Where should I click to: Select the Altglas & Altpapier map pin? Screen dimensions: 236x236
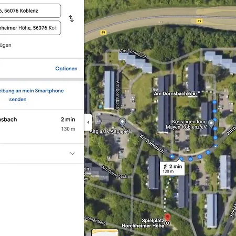[122, 122]
